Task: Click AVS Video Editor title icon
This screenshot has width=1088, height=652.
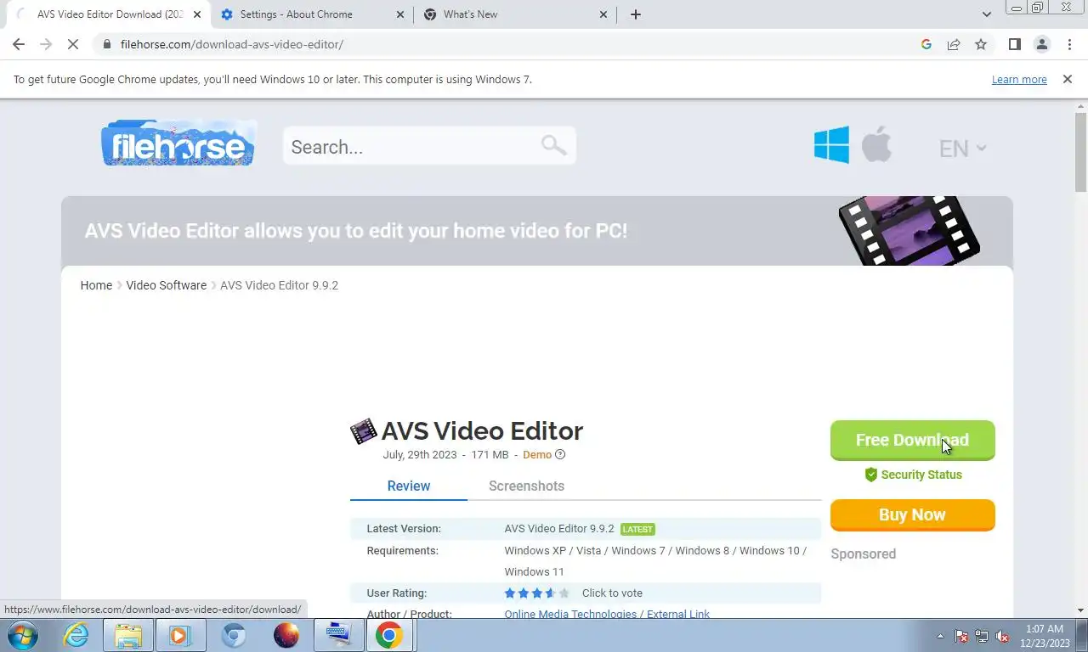Action: [x=363, y=431]
